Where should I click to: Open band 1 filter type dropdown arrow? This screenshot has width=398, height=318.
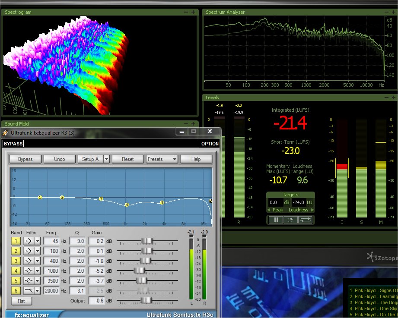click(37, 241)
